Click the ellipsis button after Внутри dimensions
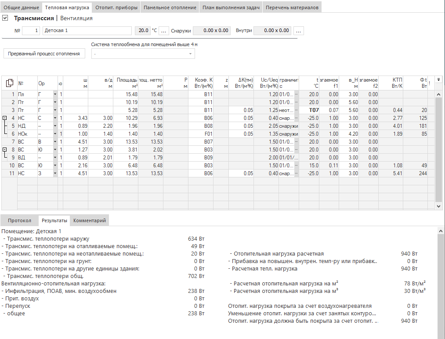 tap(298, 31)
